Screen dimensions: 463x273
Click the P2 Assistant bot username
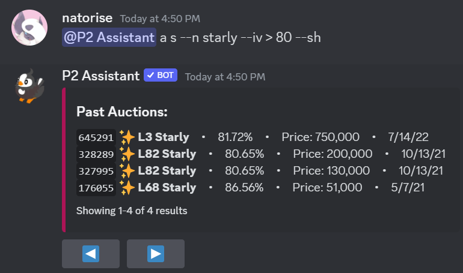tap(100, 76)
